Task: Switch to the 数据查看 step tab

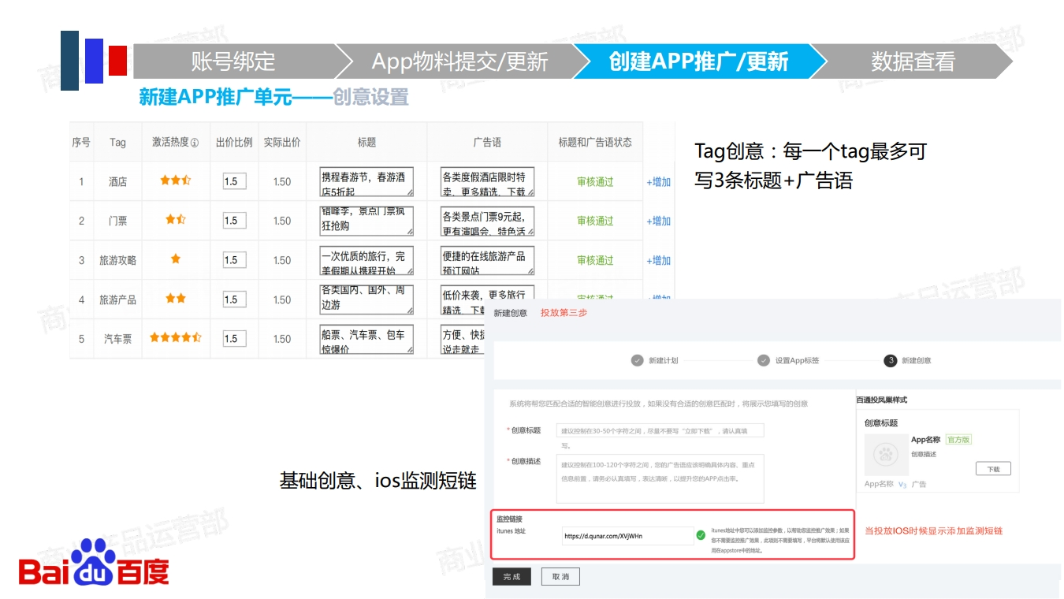Action: 913,61
